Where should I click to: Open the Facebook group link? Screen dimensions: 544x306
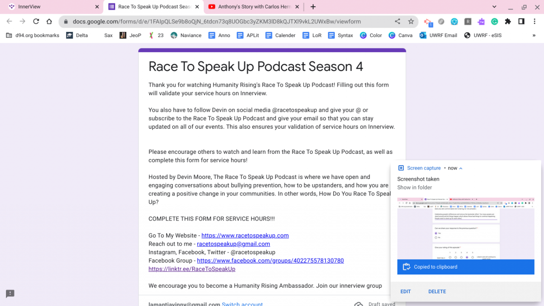(x=270, y=261)
